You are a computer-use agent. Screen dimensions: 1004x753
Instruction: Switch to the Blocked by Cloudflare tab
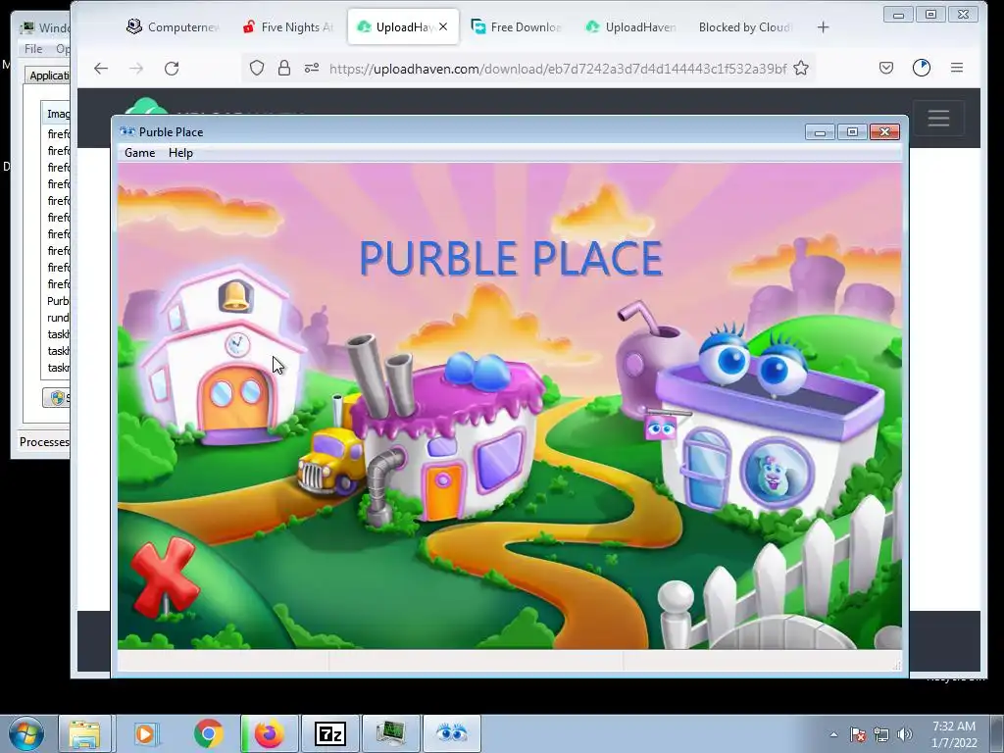coord(745,26)
